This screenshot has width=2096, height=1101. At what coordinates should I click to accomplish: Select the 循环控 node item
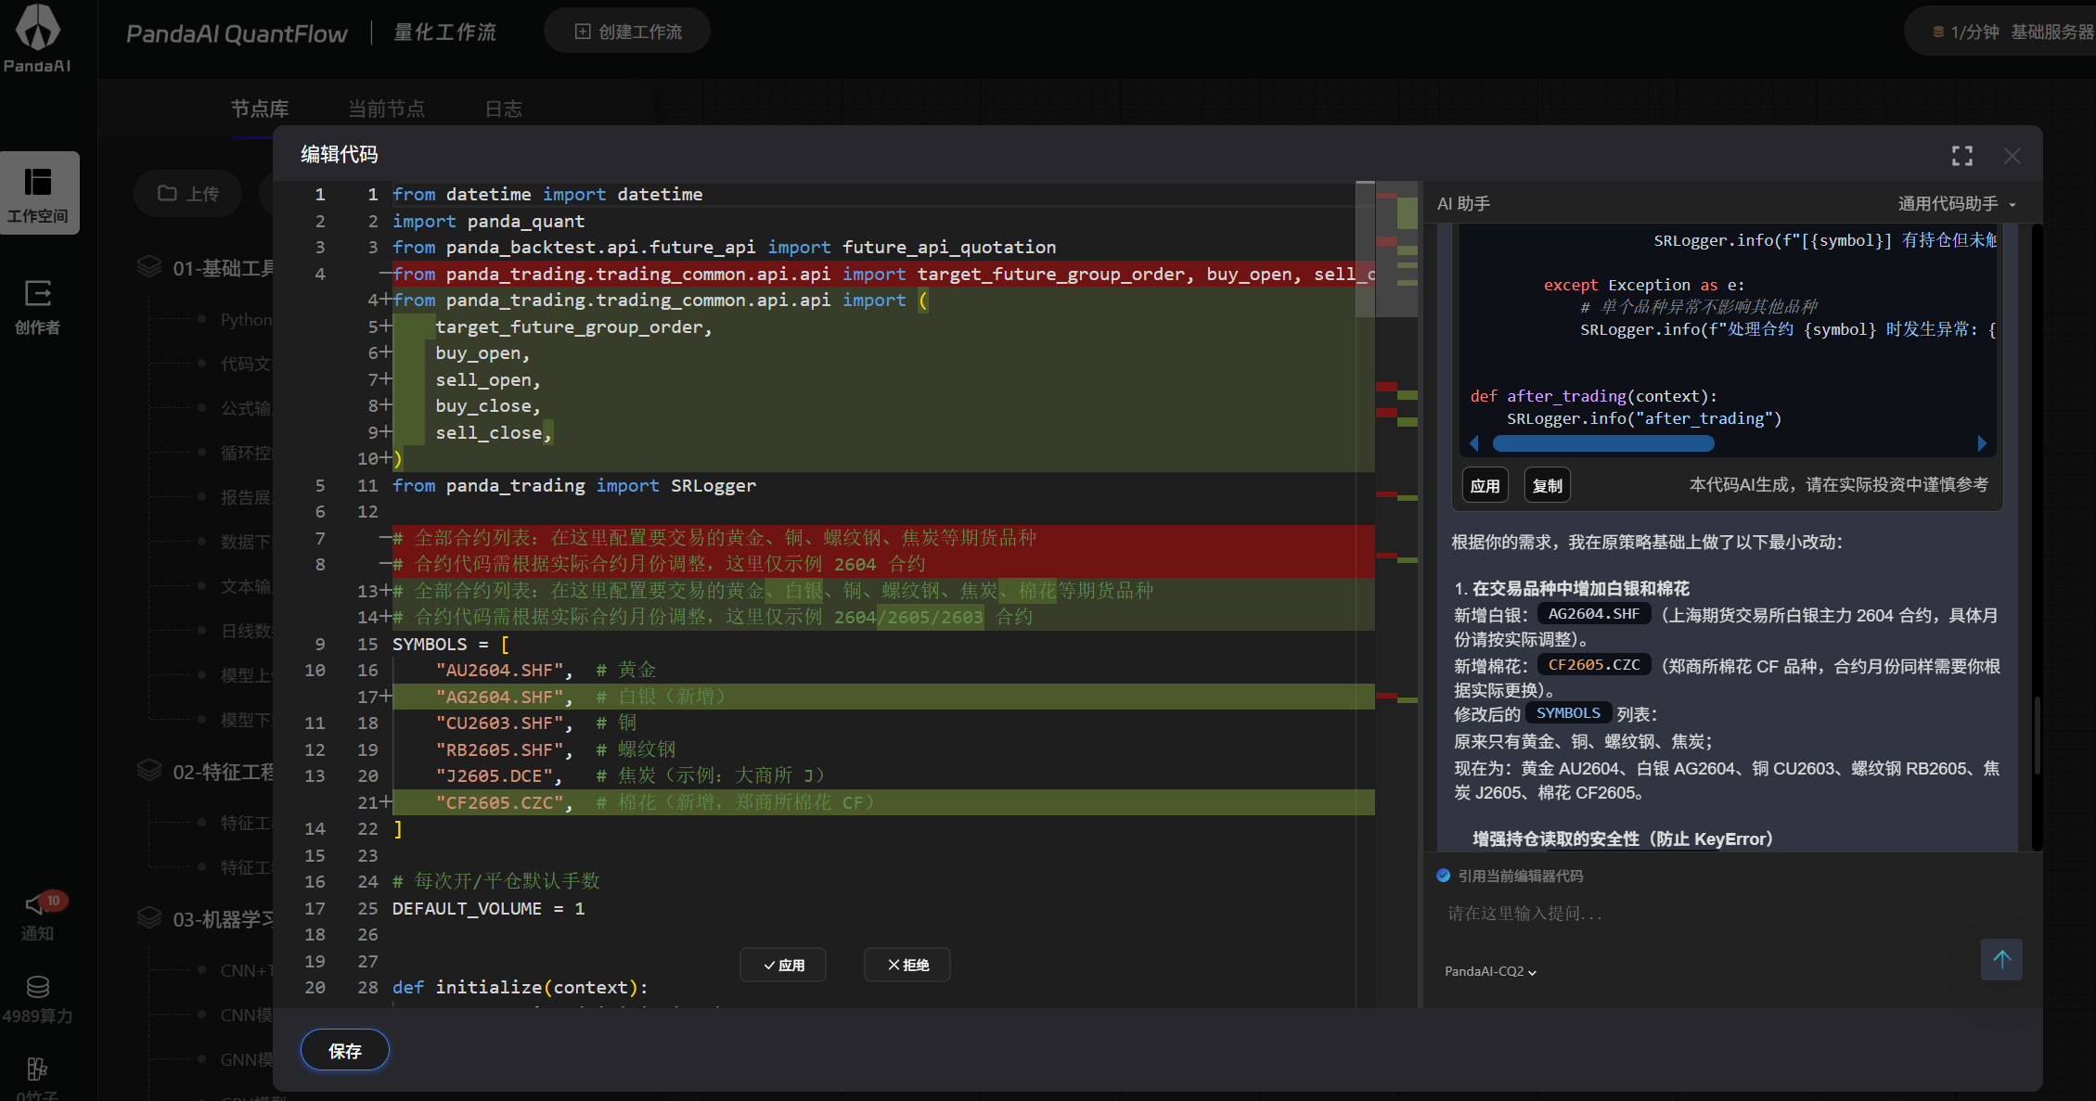(245, 453)
